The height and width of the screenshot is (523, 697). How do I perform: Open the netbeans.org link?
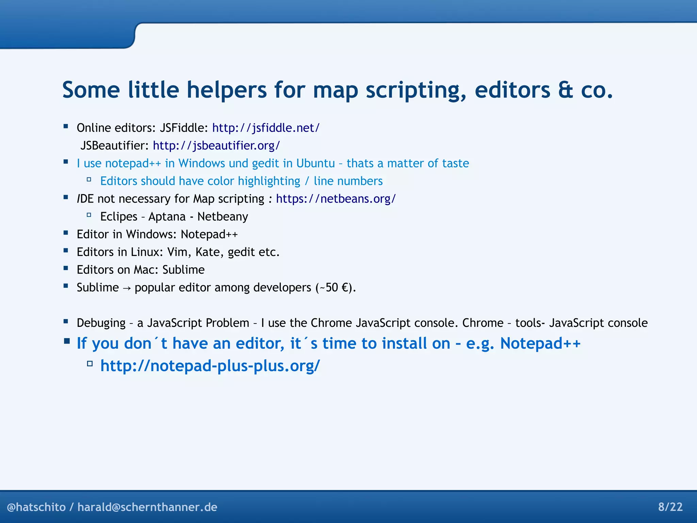336,199
